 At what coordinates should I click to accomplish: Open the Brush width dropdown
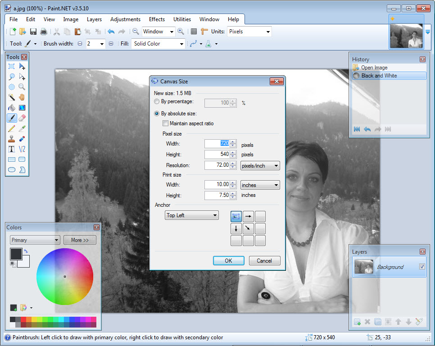coord(102,44)
